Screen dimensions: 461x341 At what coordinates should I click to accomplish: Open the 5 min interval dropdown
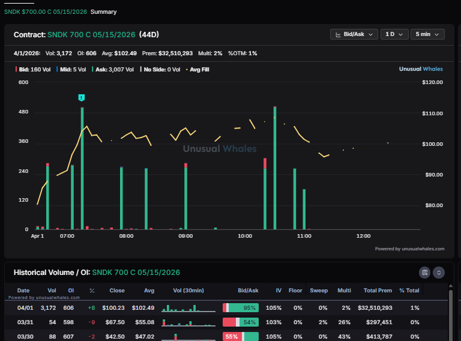[x=427, y=34]
